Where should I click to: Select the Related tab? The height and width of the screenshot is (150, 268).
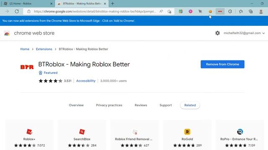(190, 105)
